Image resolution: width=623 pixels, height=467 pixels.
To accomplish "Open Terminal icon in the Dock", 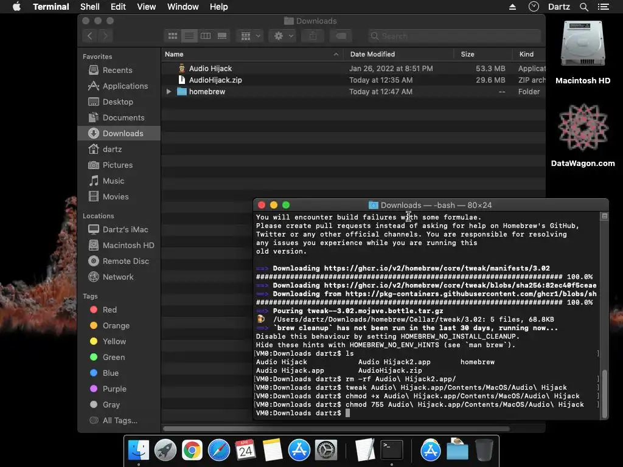I will point(392,451).
